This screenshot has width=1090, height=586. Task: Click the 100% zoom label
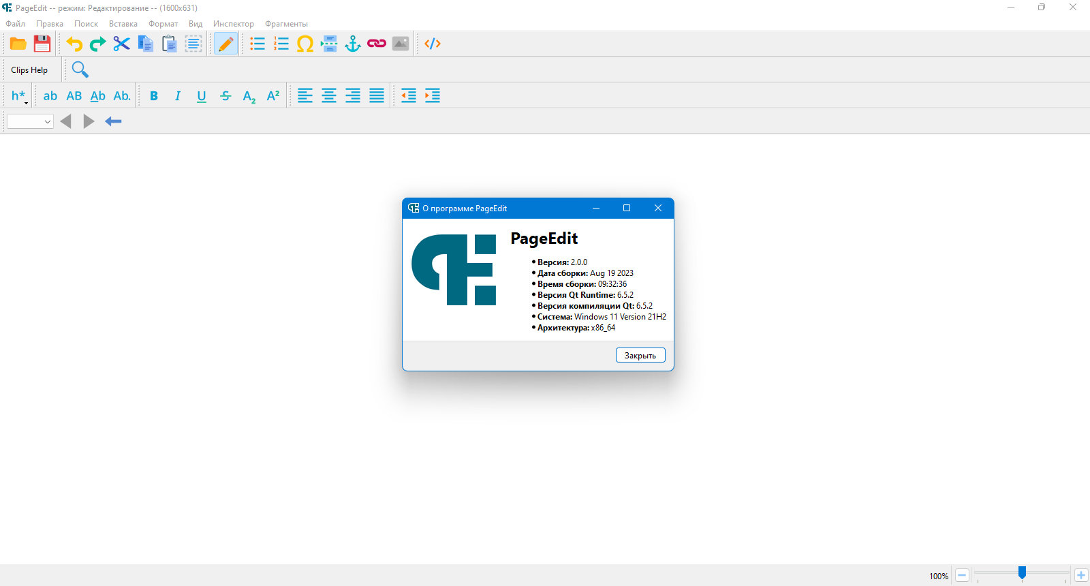pyautogui.click(x=939, y=576)
